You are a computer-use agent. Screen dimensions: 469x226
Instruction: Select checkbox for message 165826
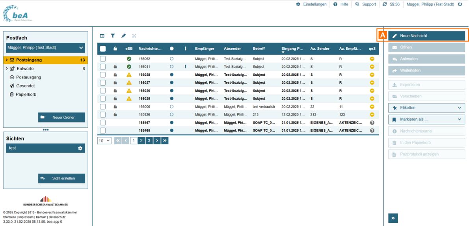coord(102,114)
